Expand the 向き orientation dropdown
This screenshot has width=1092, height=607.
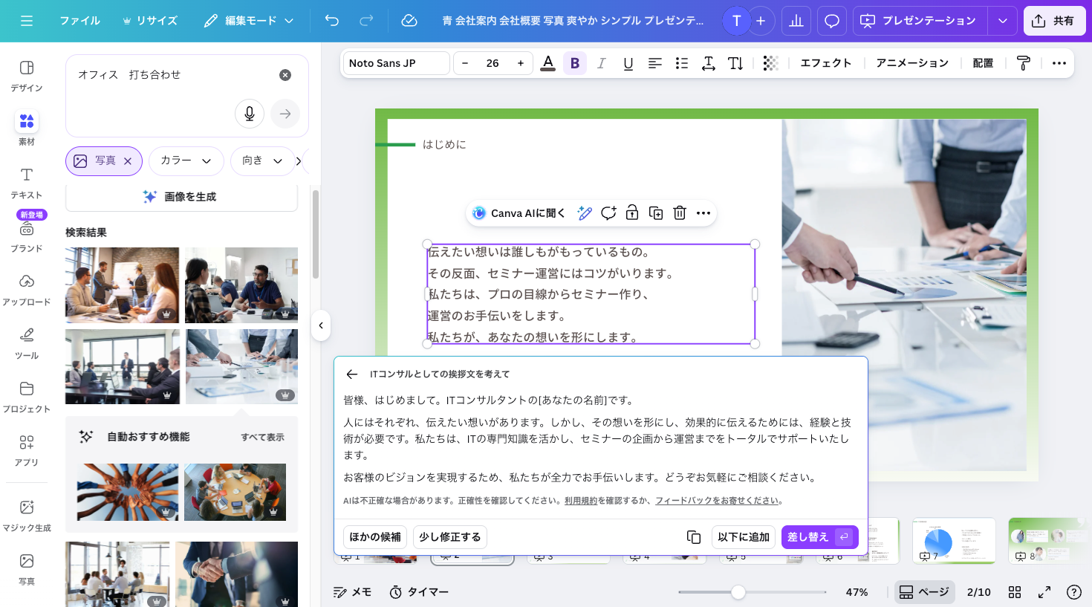[x=262, y=160]
